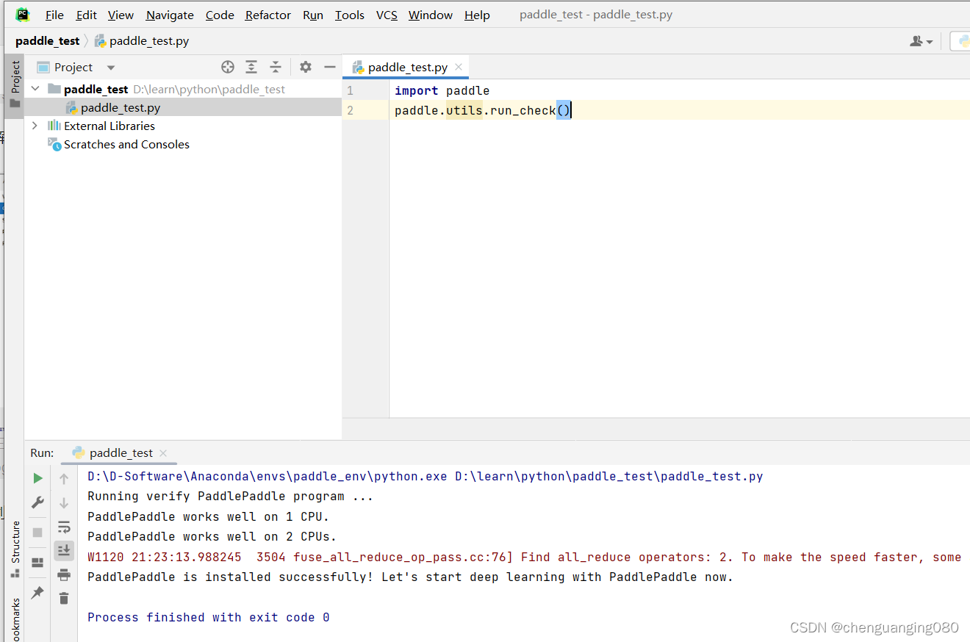The height and width of the screenshot is (642, 970).
Task: Click the Expand All icon in the Project panel
Action: tap(251, 68)
